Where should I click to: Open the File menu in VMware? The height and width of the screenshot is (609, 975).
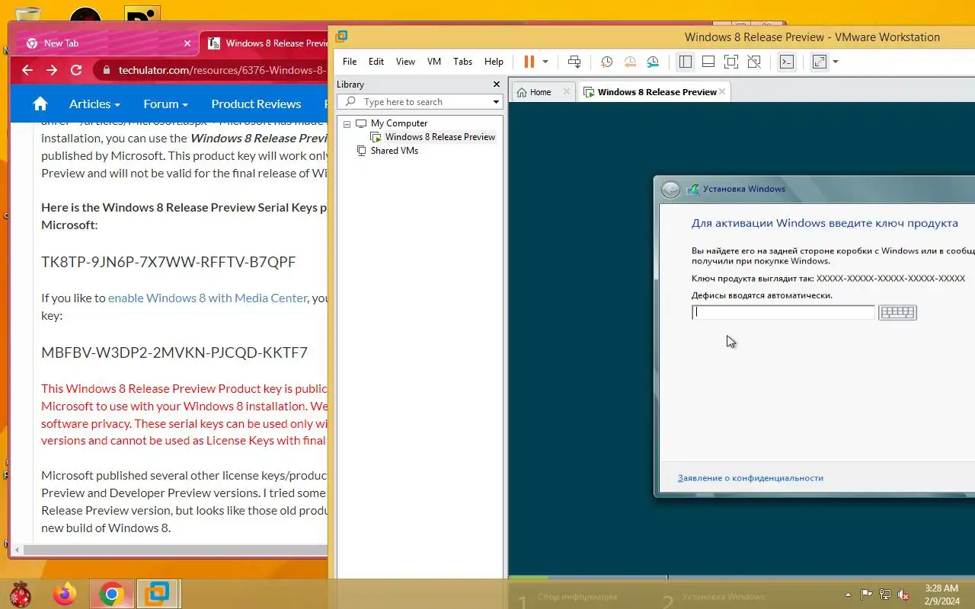[350, 62]
